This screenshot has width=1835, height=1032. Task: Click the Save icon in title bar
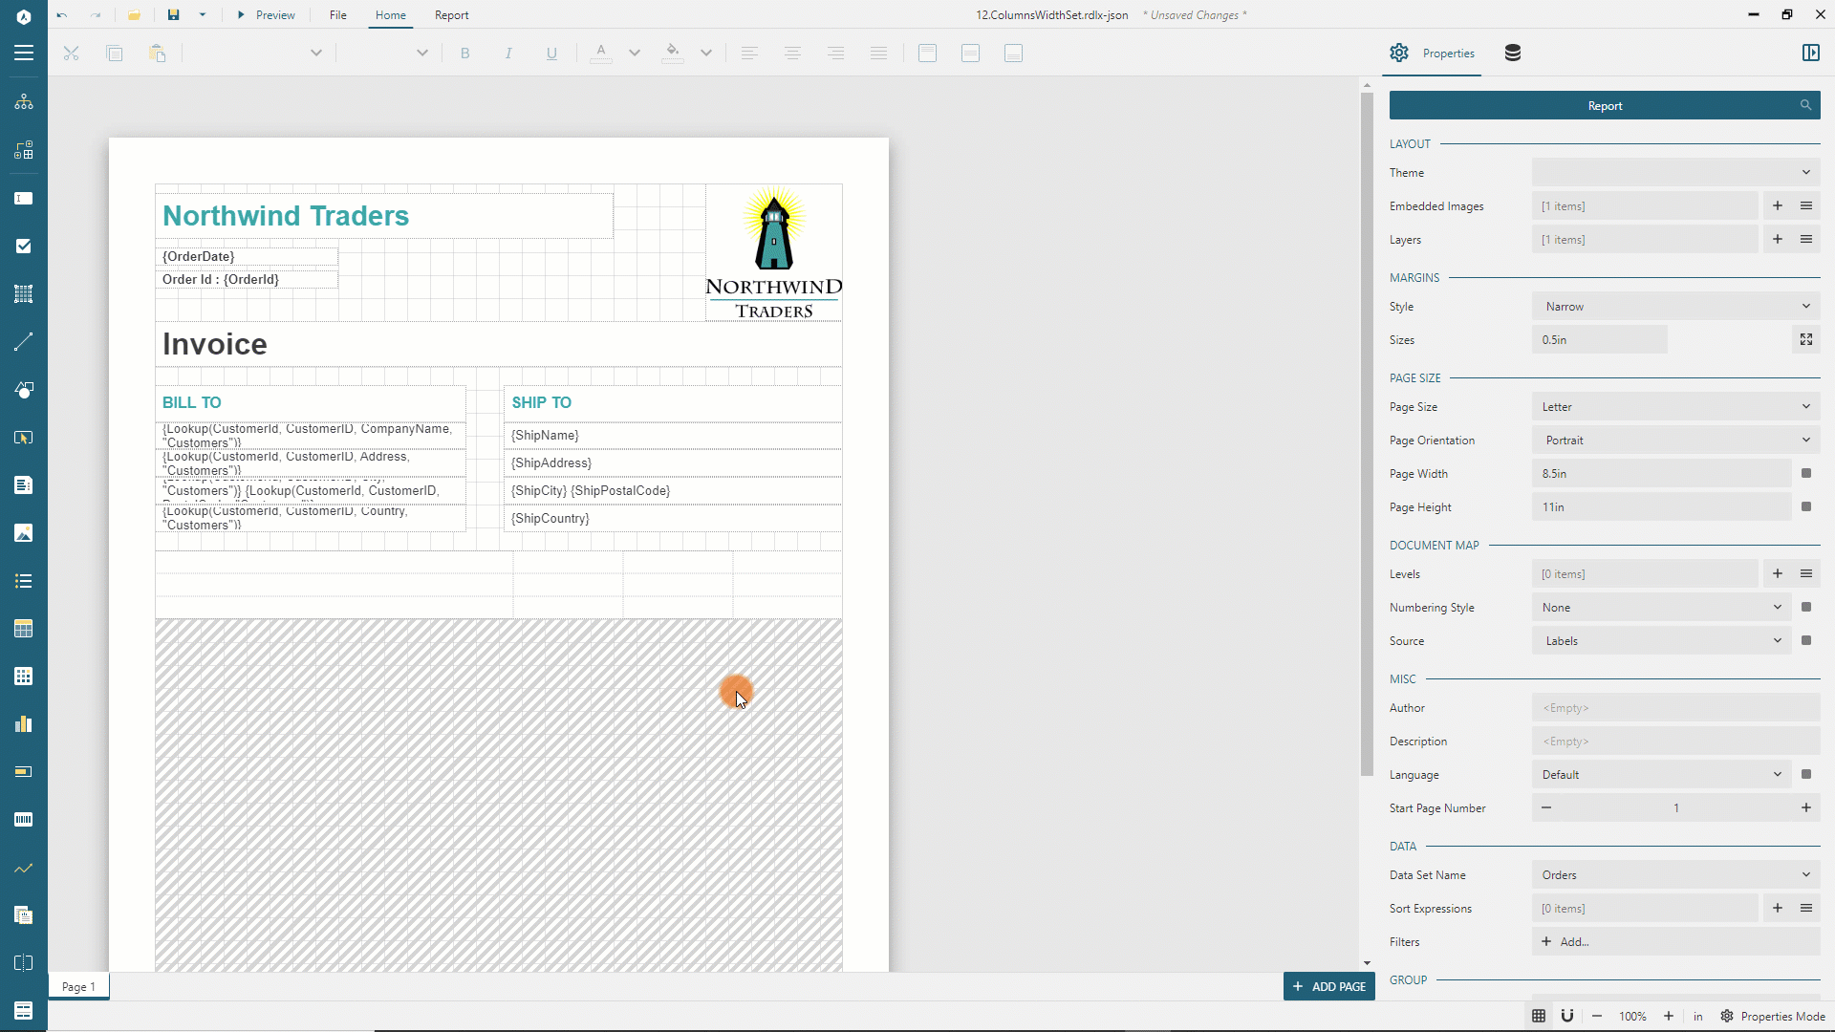click(173, 15)
